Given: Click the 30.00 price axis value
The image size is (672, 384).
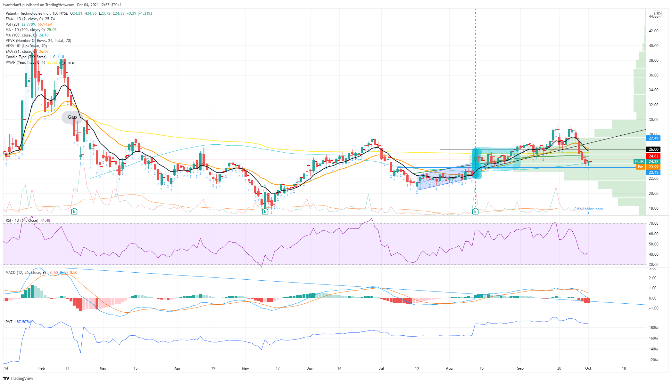Looking at the screenshot, I should (653, 120).
